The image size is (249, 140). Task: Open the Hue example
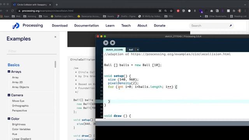coord(14,134)
